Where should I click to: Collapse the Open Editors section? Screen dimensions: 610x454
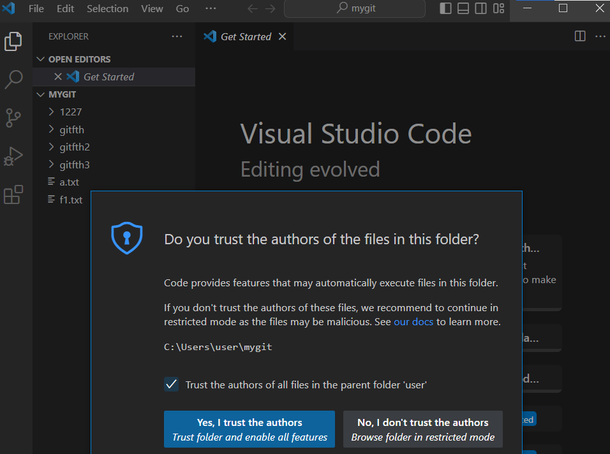click(40, 59)
